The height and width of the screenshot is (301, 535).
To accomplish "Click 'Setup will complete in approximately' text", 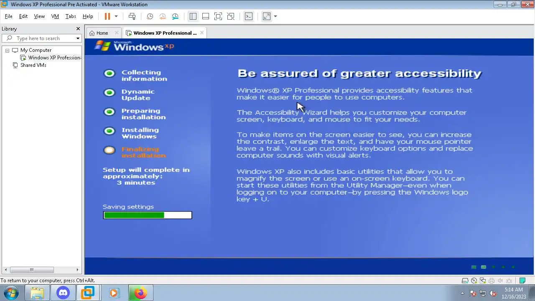I will tap(146, 173).
